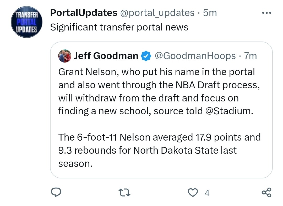Open the @Stadium mention link
Viewport: 283px width, 206px height.
tap(228, 111)
